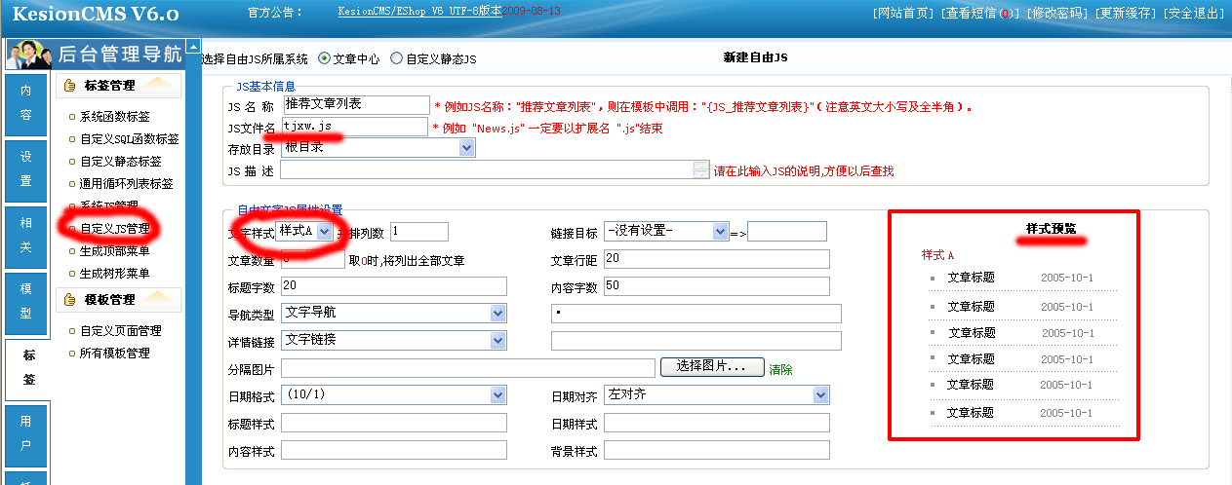Focus the navigation symbol input beside 导航类型
Image resolution: width=1232 pixels, height=485 pixels.
tap(696, 313)
